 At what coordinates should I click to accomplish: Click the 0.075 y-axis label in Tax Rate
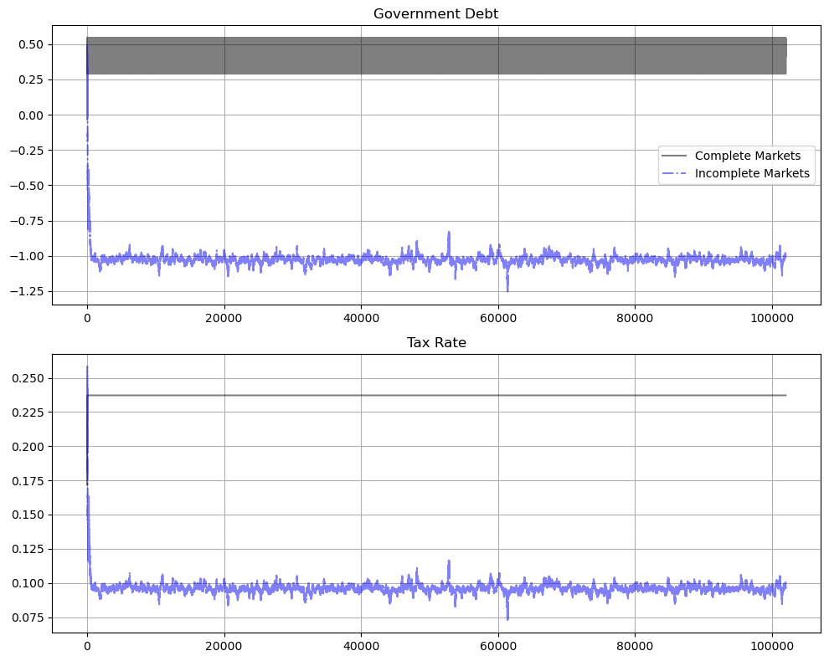click(28, 617)
